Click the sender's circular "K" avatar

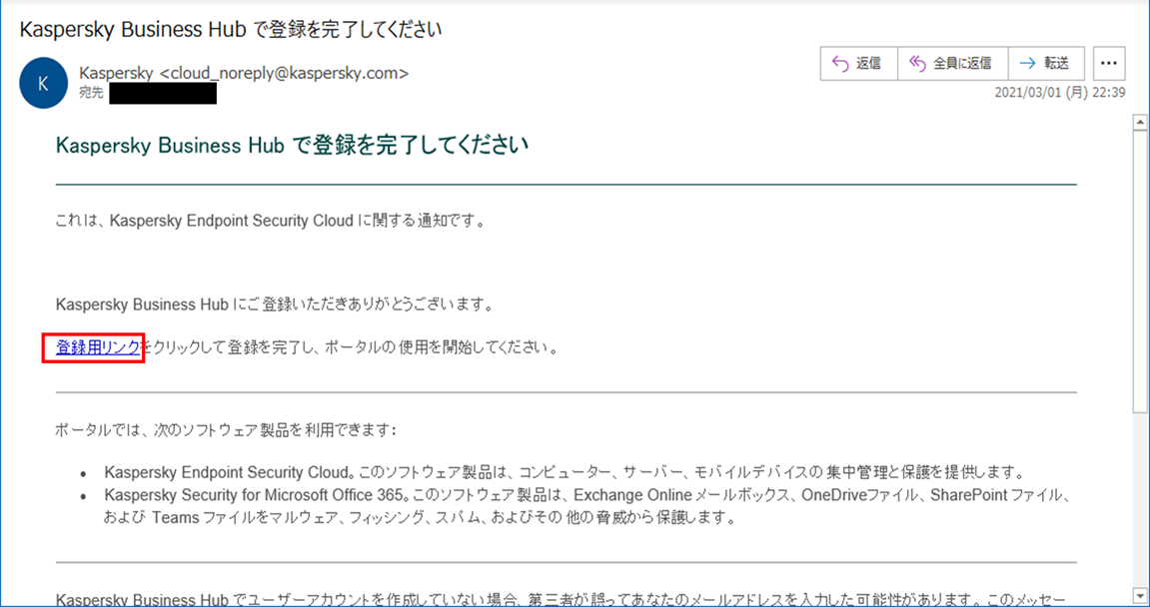pos(42,83)
